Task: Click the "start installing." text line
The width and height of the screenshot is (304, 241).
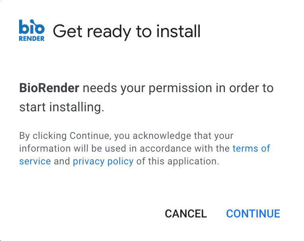Action: click(62, 107)
